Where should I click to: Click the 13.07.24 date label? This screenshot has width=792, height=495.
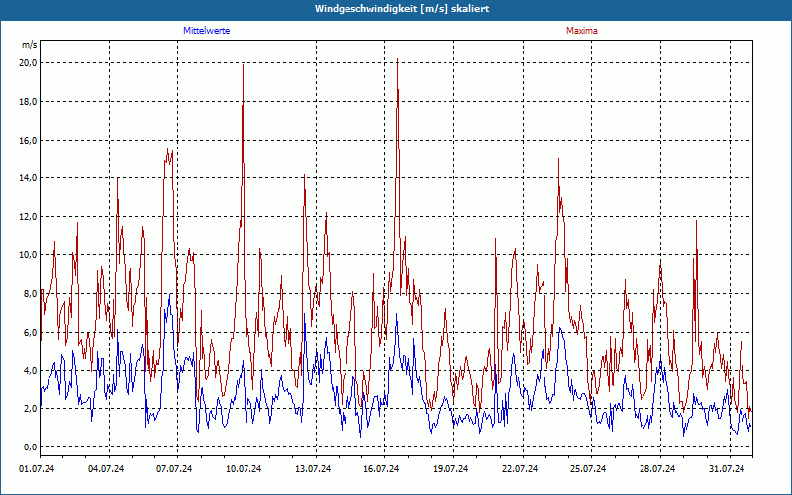(313, 469)
